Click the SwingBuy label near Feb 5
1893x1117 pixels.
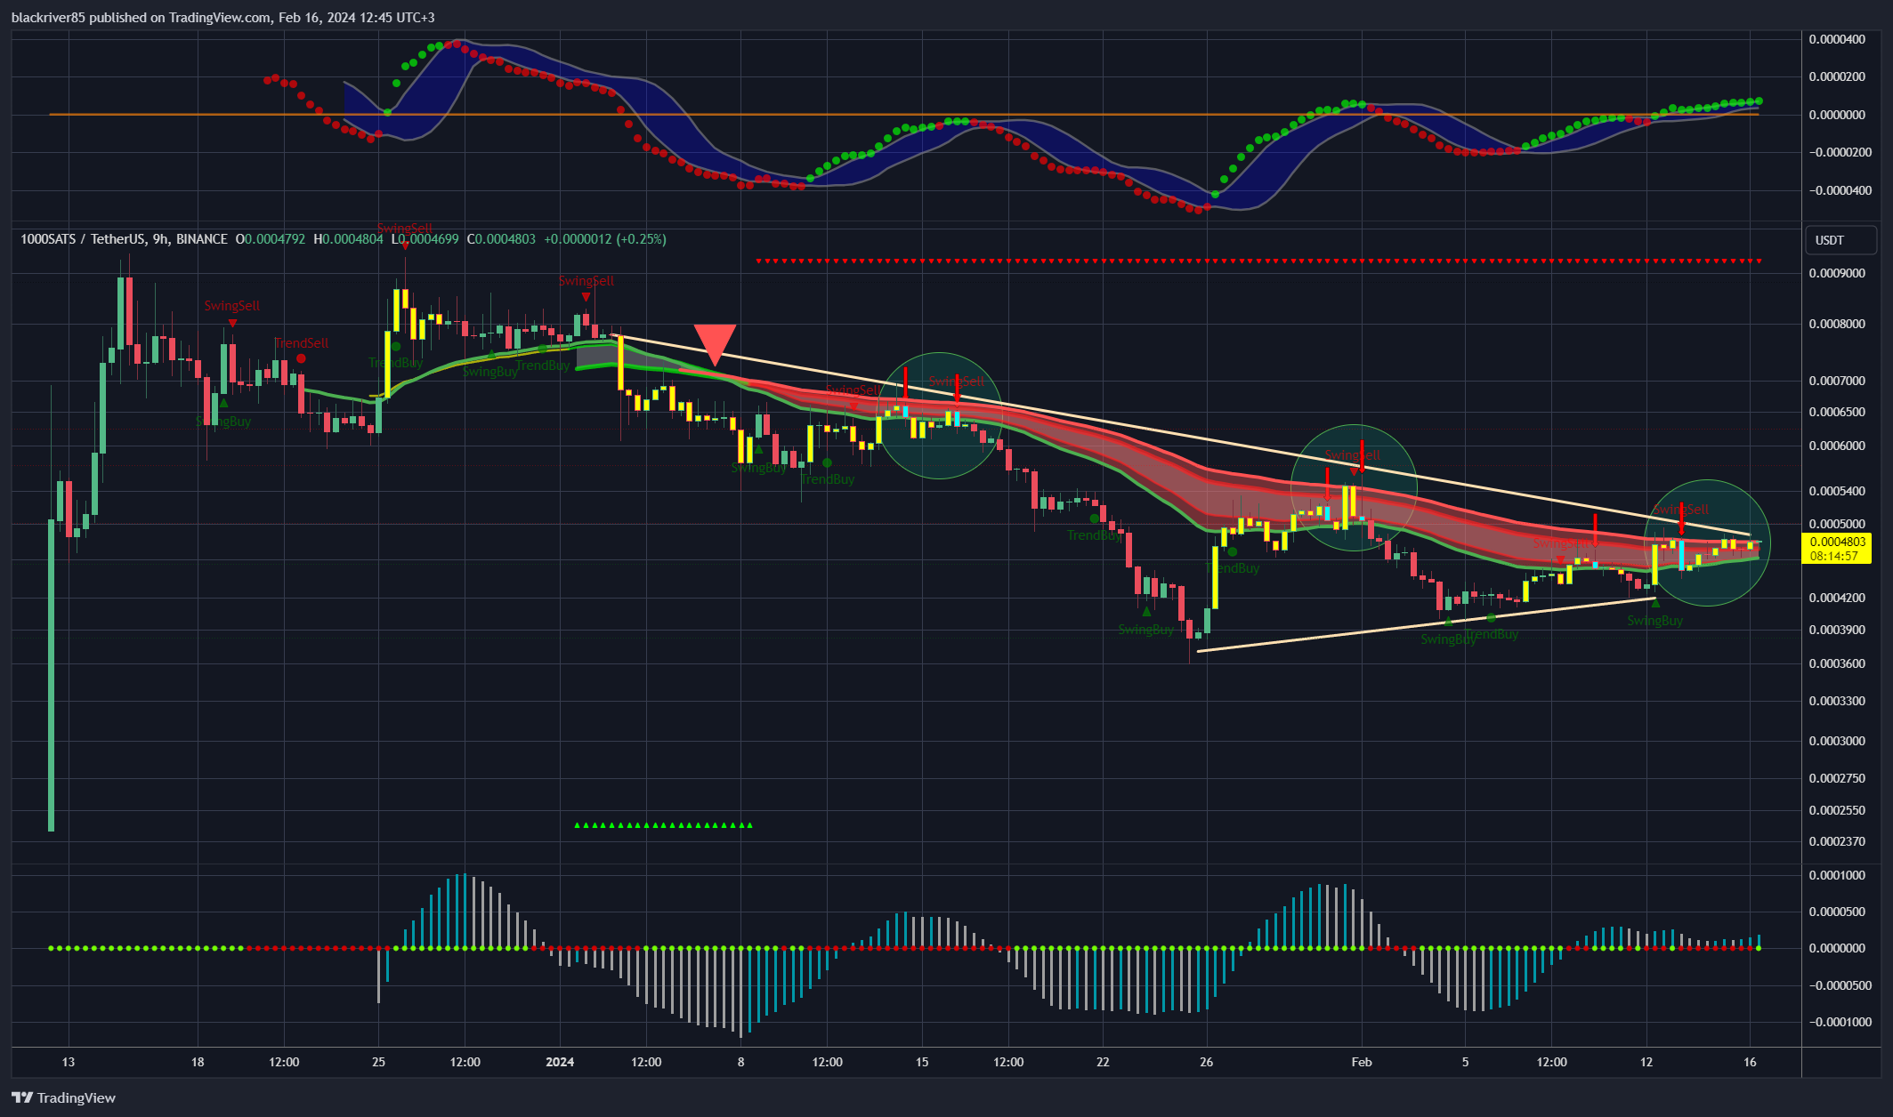point(1448,639)
